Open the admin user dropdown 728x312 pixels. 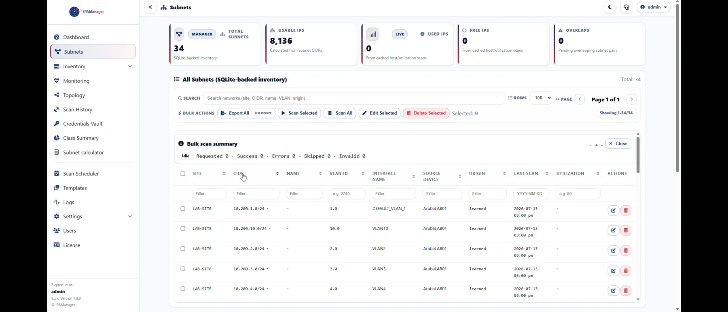[654, 7]
